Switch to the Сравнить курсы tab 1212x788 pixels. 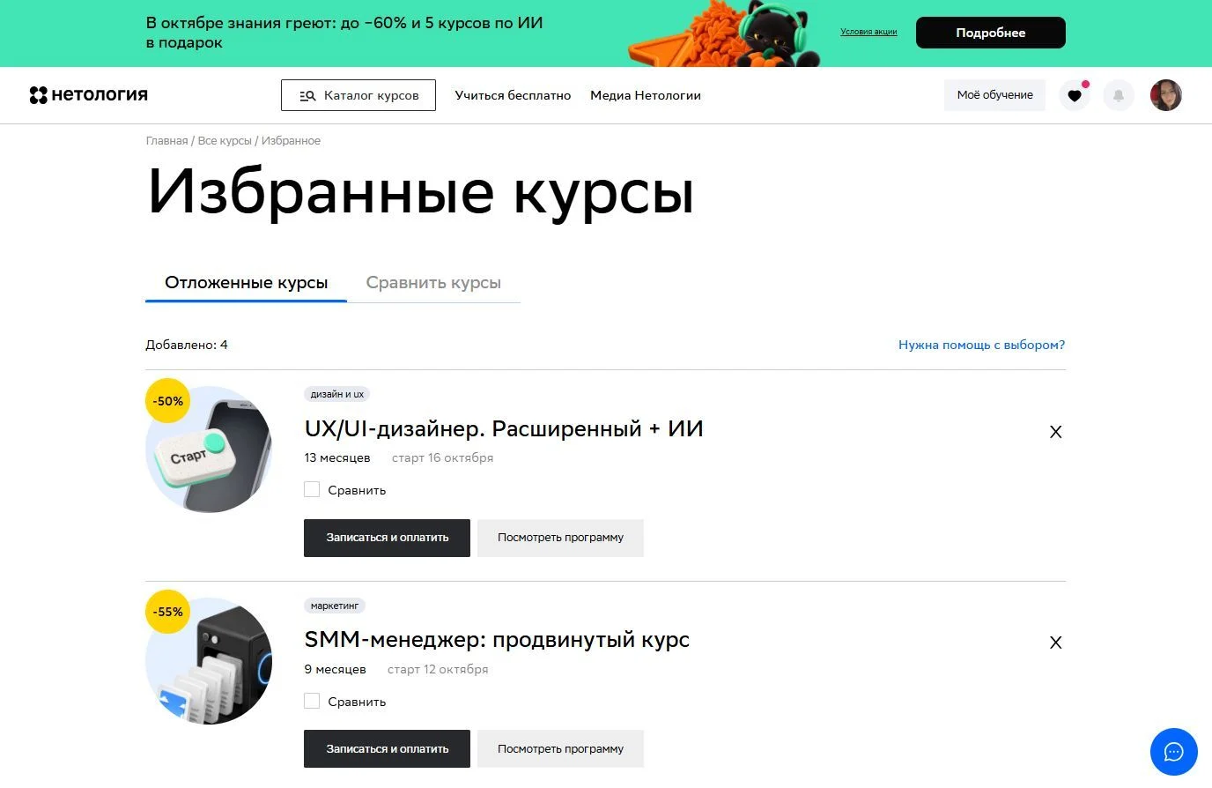point(433,283)
